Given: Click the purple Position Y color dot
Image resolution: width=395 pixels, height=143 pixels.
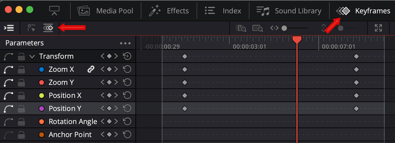Looking at the screenshot, I should [42, 109].
